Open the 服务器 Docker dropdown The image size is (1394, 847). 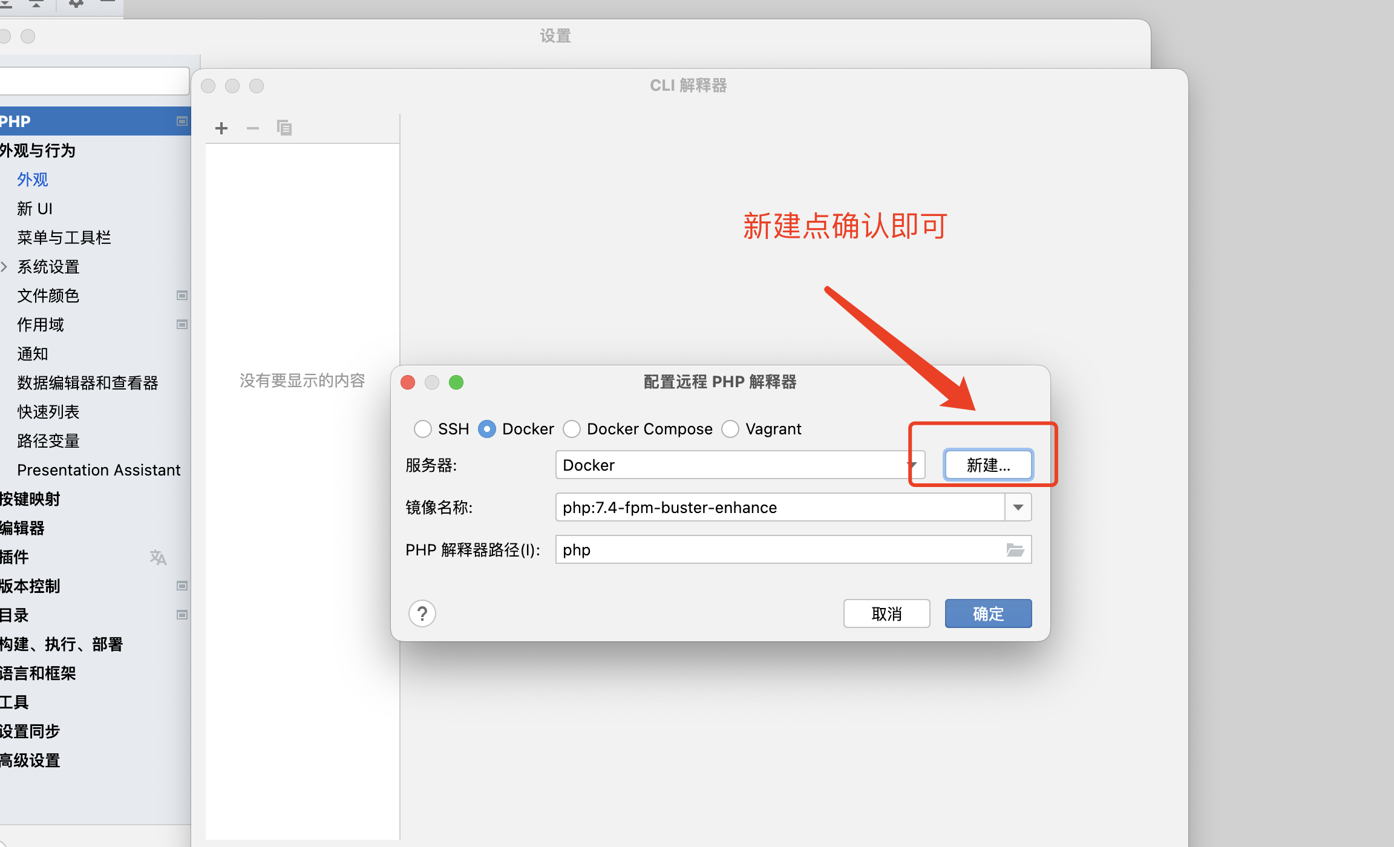point(739,465)
